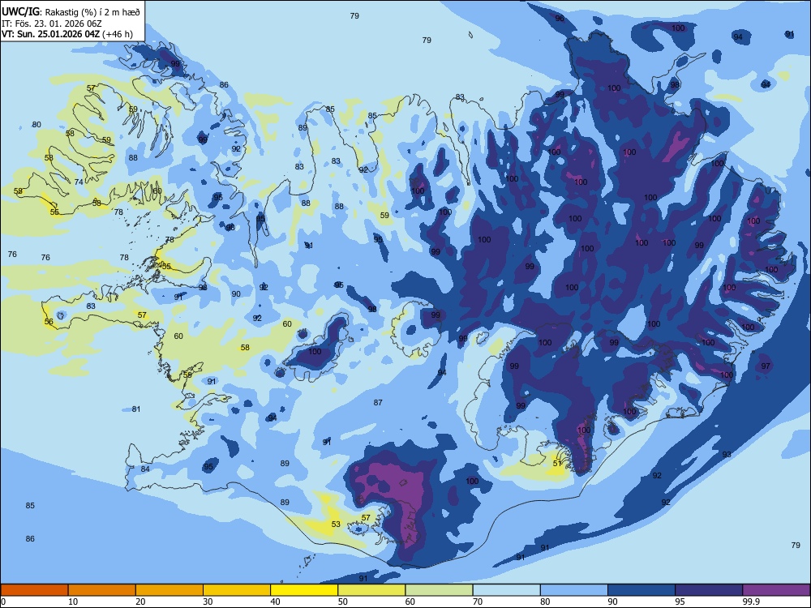The width and height of the screenshot is (811, 608).
Task: Select the orange 10–20 legend color segment
Action: [x=102, y=590]
